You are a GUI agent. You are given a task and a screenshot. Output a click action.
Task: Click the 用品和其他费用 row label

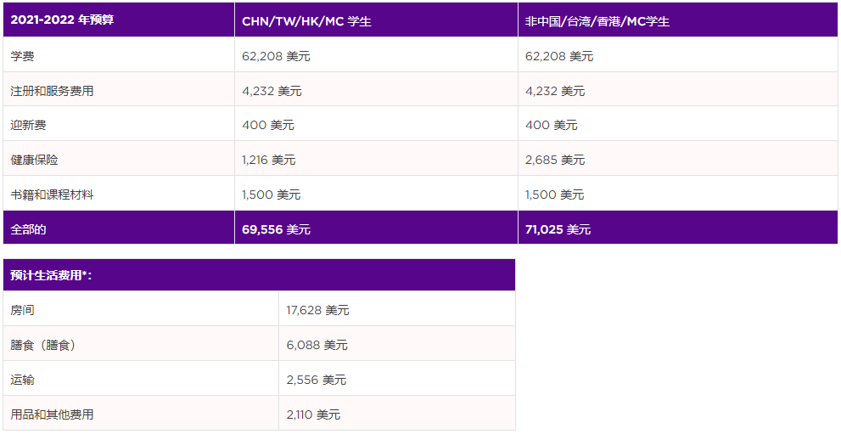pyautogui.click(x=52, y=414)
